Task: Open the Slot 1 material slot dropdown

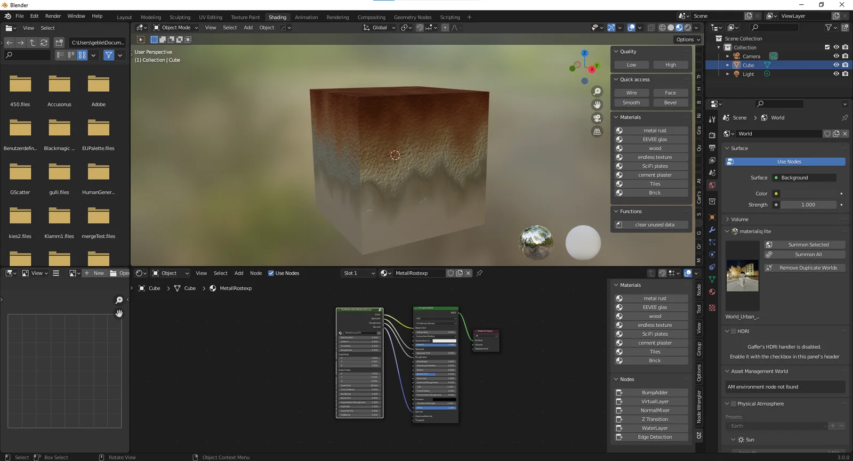Action: 359,273
